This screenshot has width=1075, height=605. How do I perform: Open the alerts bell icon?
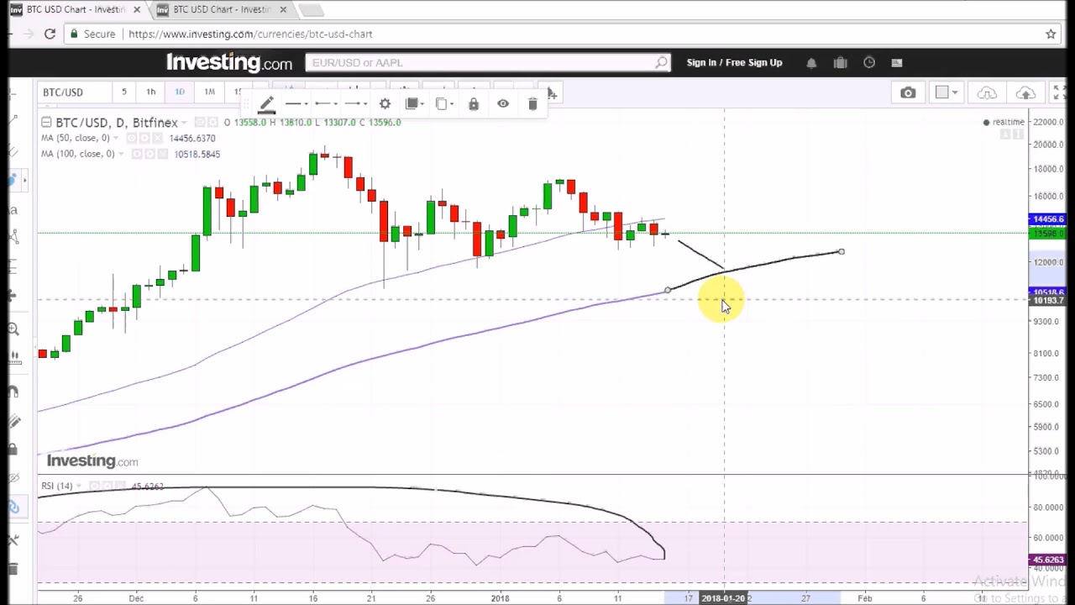(x=811, y=62)
